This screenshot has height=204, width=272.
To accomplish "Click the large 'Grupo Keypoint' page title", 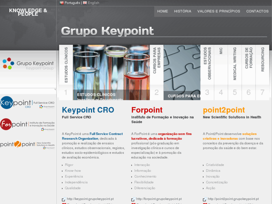I will (107, 31).
